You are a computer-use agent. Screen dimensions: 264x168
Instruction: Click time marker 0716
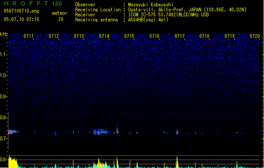[154, 36]
